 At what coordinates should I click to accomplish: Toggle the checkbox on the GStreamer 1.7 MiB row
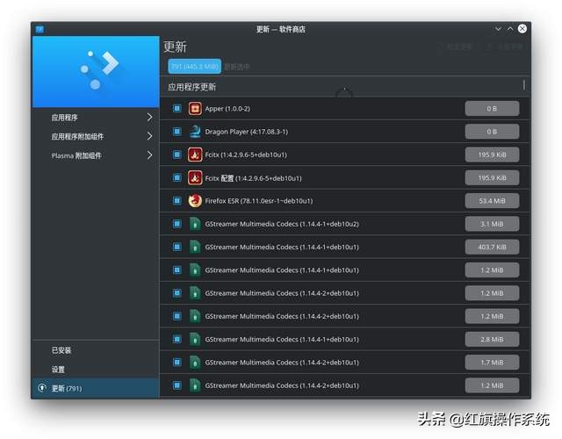click(177, 363)
